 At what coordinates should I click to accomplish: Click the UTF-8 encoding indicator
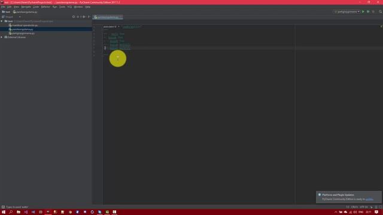pos(364,207)
